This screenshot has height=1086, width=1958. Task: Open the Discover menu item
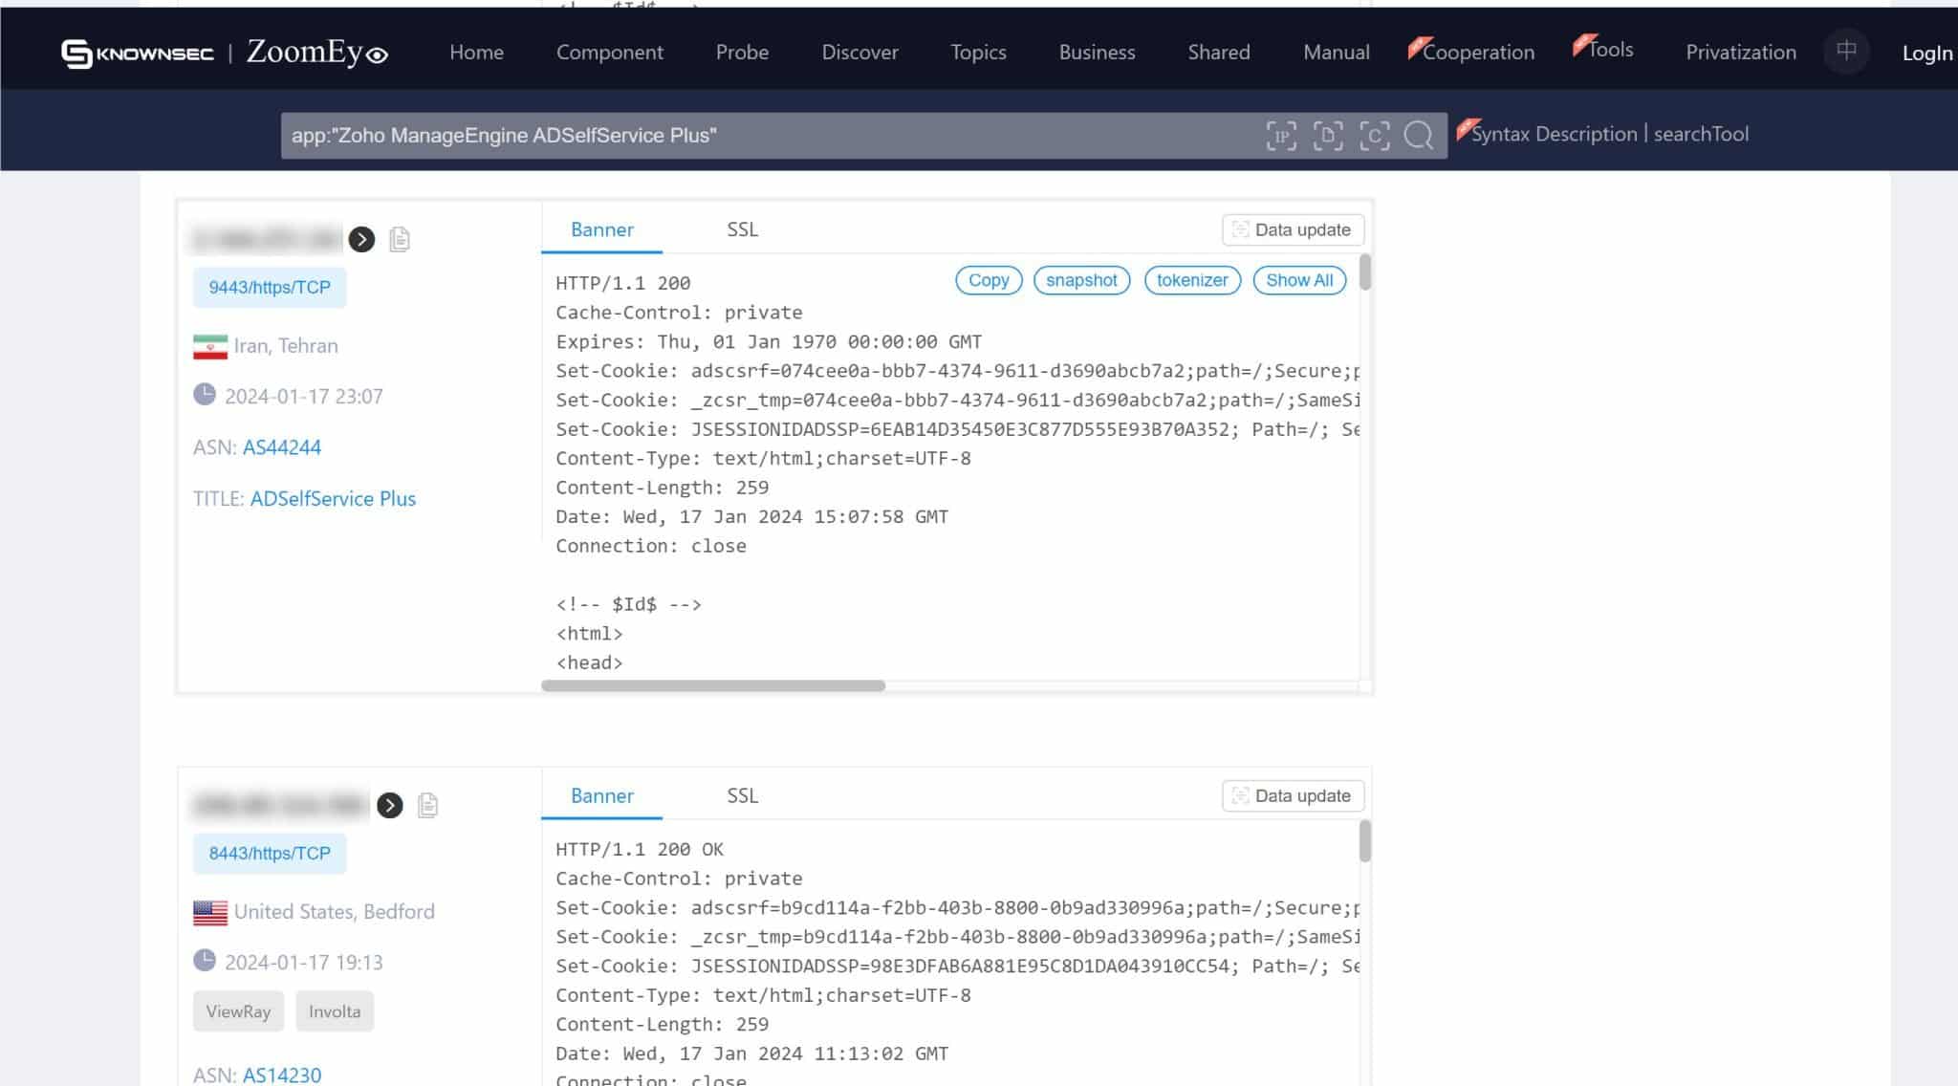(x=859, y=53)
